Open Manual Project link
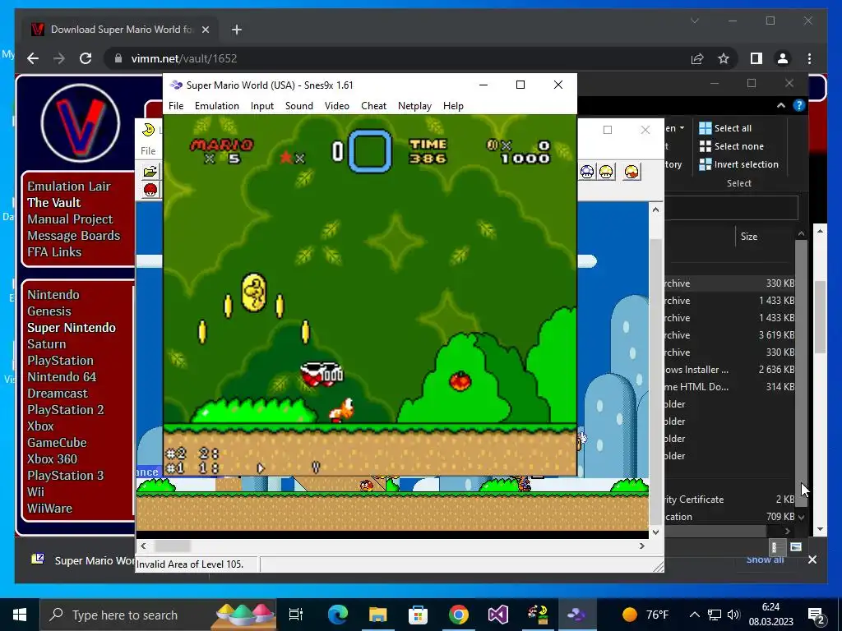 coord(70,219)
